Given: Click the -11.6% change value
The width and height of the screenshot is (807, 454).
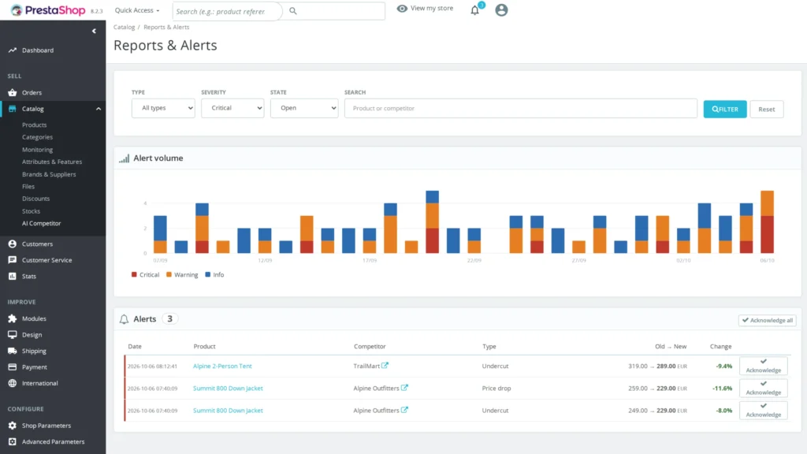Looking at the screenshot, I should 722,388.
